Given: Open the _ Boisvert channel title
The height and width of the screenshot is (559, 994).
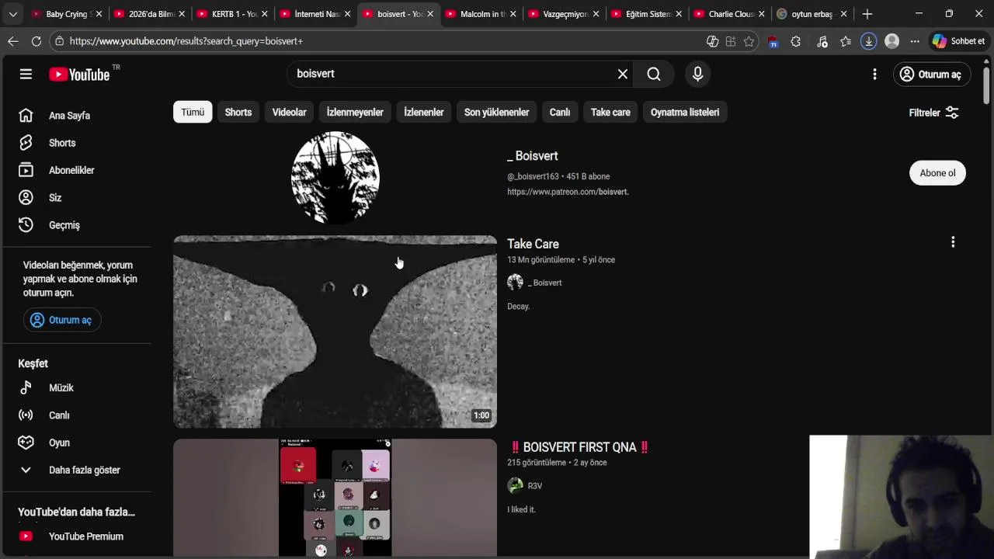Looking at the screenshot, I should pos(533,156).
